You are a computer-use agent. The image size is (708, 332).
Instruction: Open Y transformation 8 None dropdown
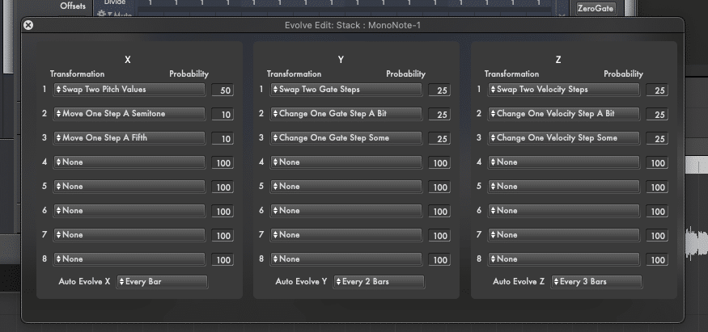point(346,259)
